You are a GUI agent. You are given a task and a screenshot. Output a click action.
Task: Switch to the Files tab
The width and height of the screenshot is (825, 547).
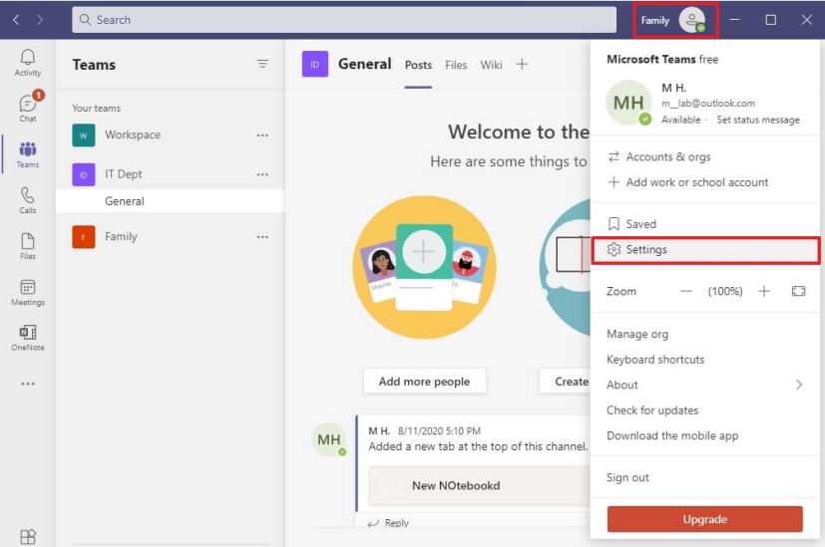click(456, 65)
